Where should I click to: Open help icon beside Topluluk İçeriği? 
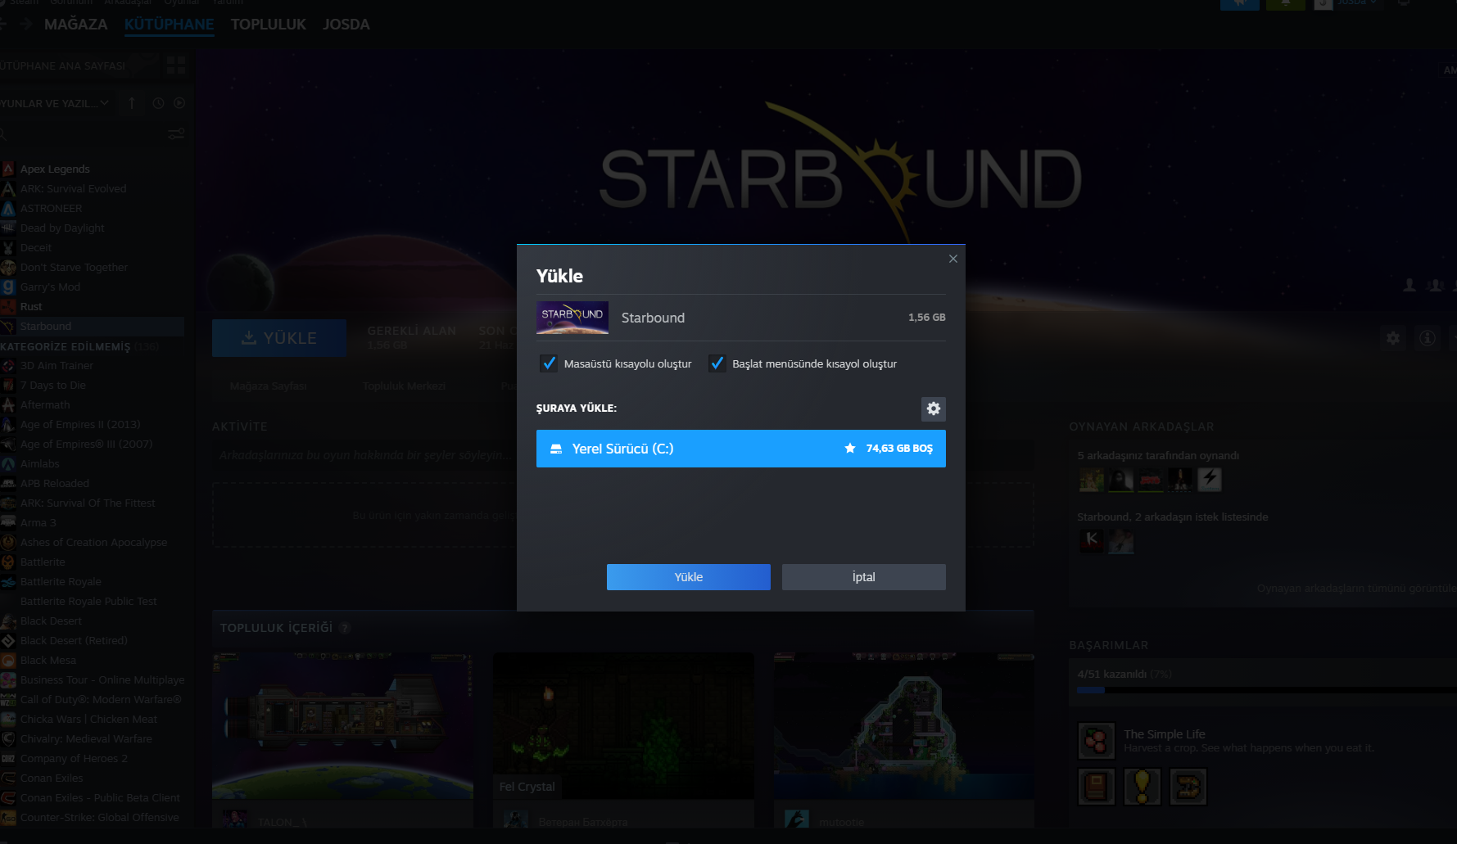(345, 628)
